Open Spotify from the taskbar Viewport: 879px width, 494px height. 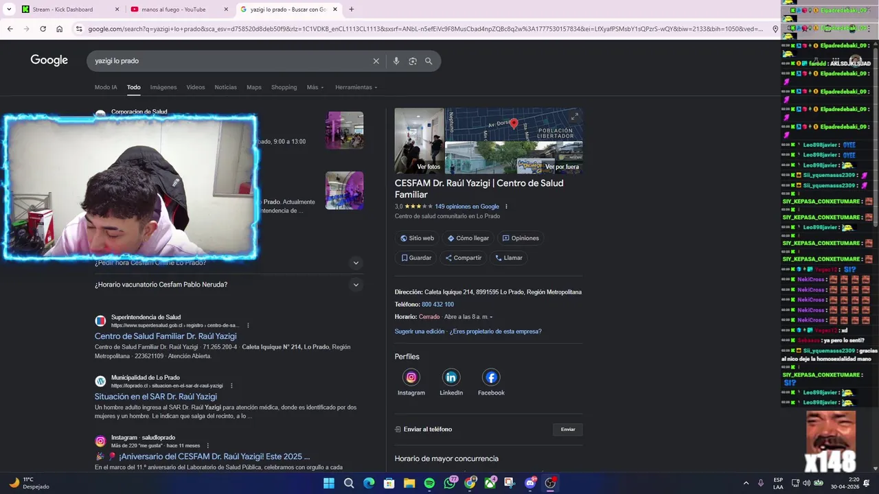(x=429, y=483)
